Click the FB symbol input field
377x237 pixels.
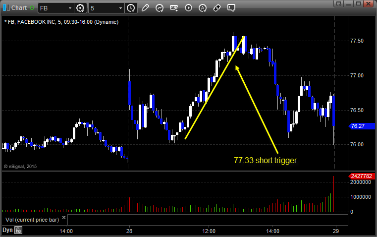coord(55,8)
